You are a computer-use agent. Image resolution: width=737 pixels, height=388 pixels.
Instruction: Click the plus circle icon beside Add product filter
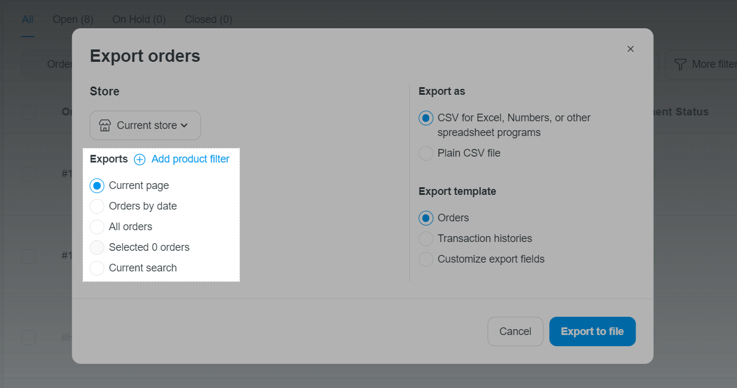(140, 160)
